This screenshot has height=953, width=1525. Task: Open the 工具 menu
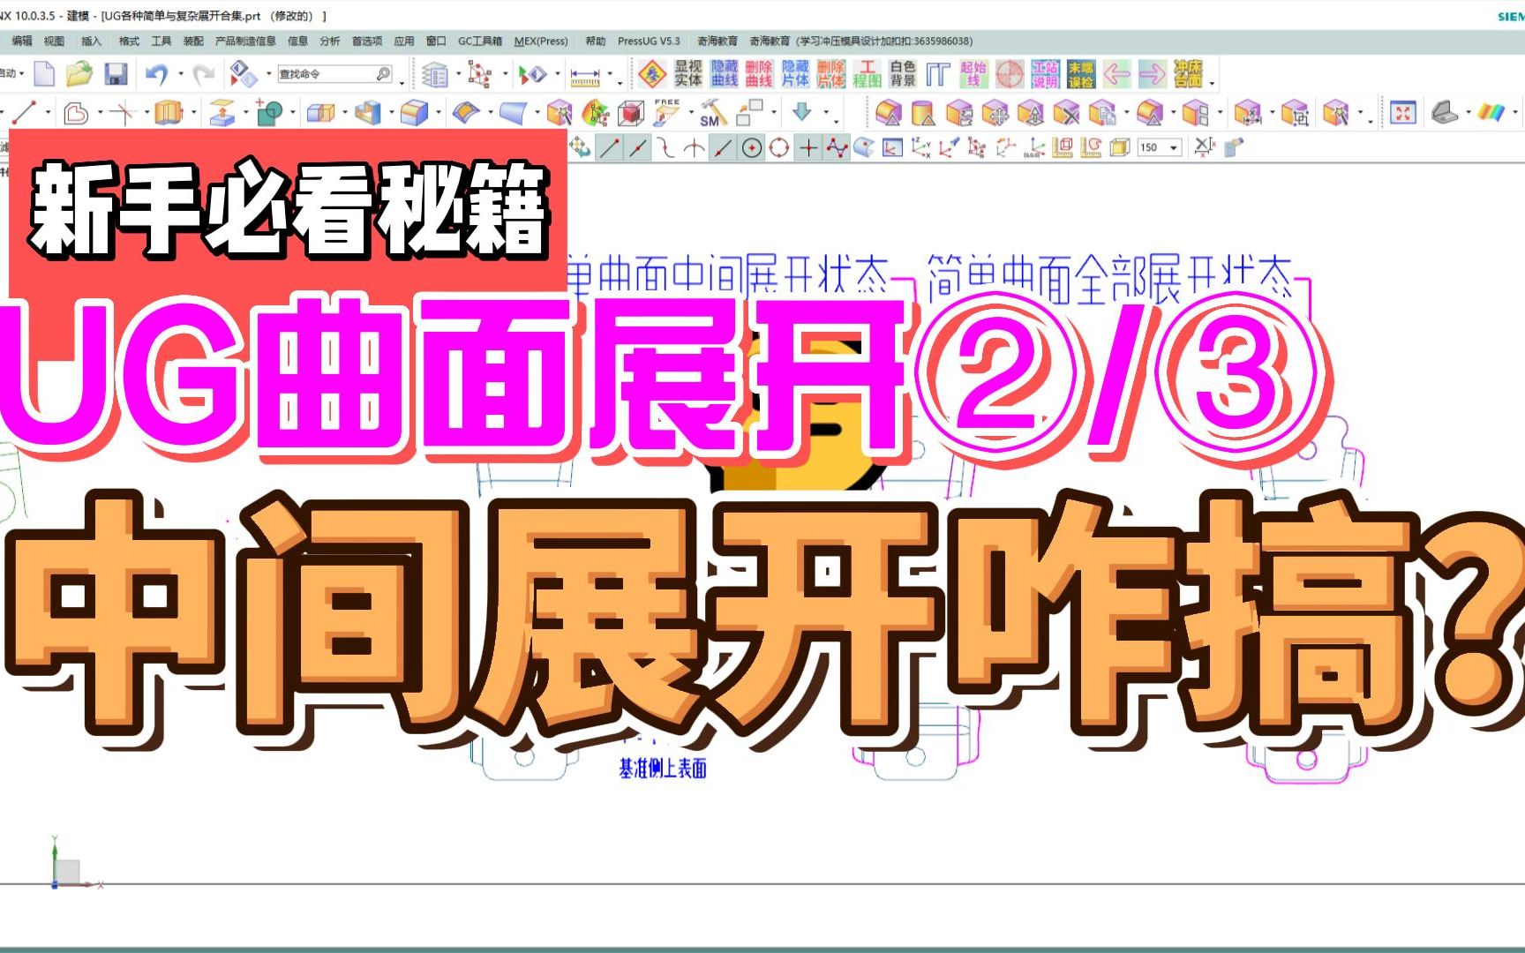coord(162,41)
